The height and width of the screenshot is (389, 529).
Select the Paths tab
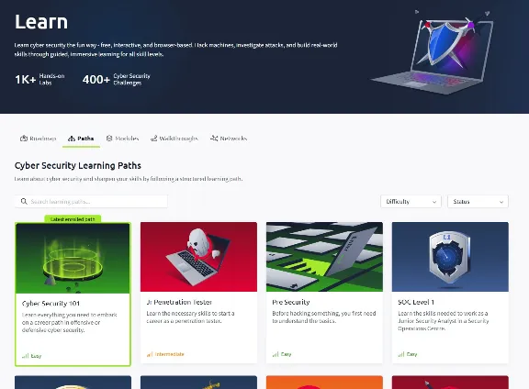point(81,139)
